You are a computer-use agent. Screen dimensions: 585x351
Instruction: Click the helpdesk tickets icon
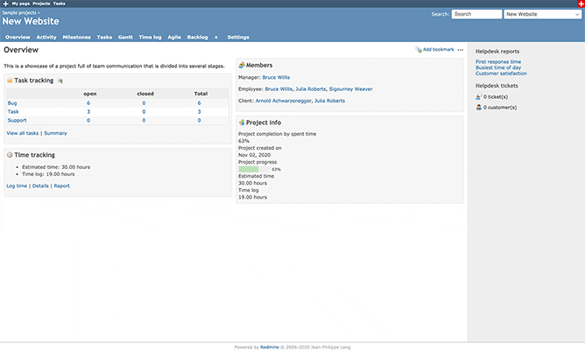coord(479,97)
